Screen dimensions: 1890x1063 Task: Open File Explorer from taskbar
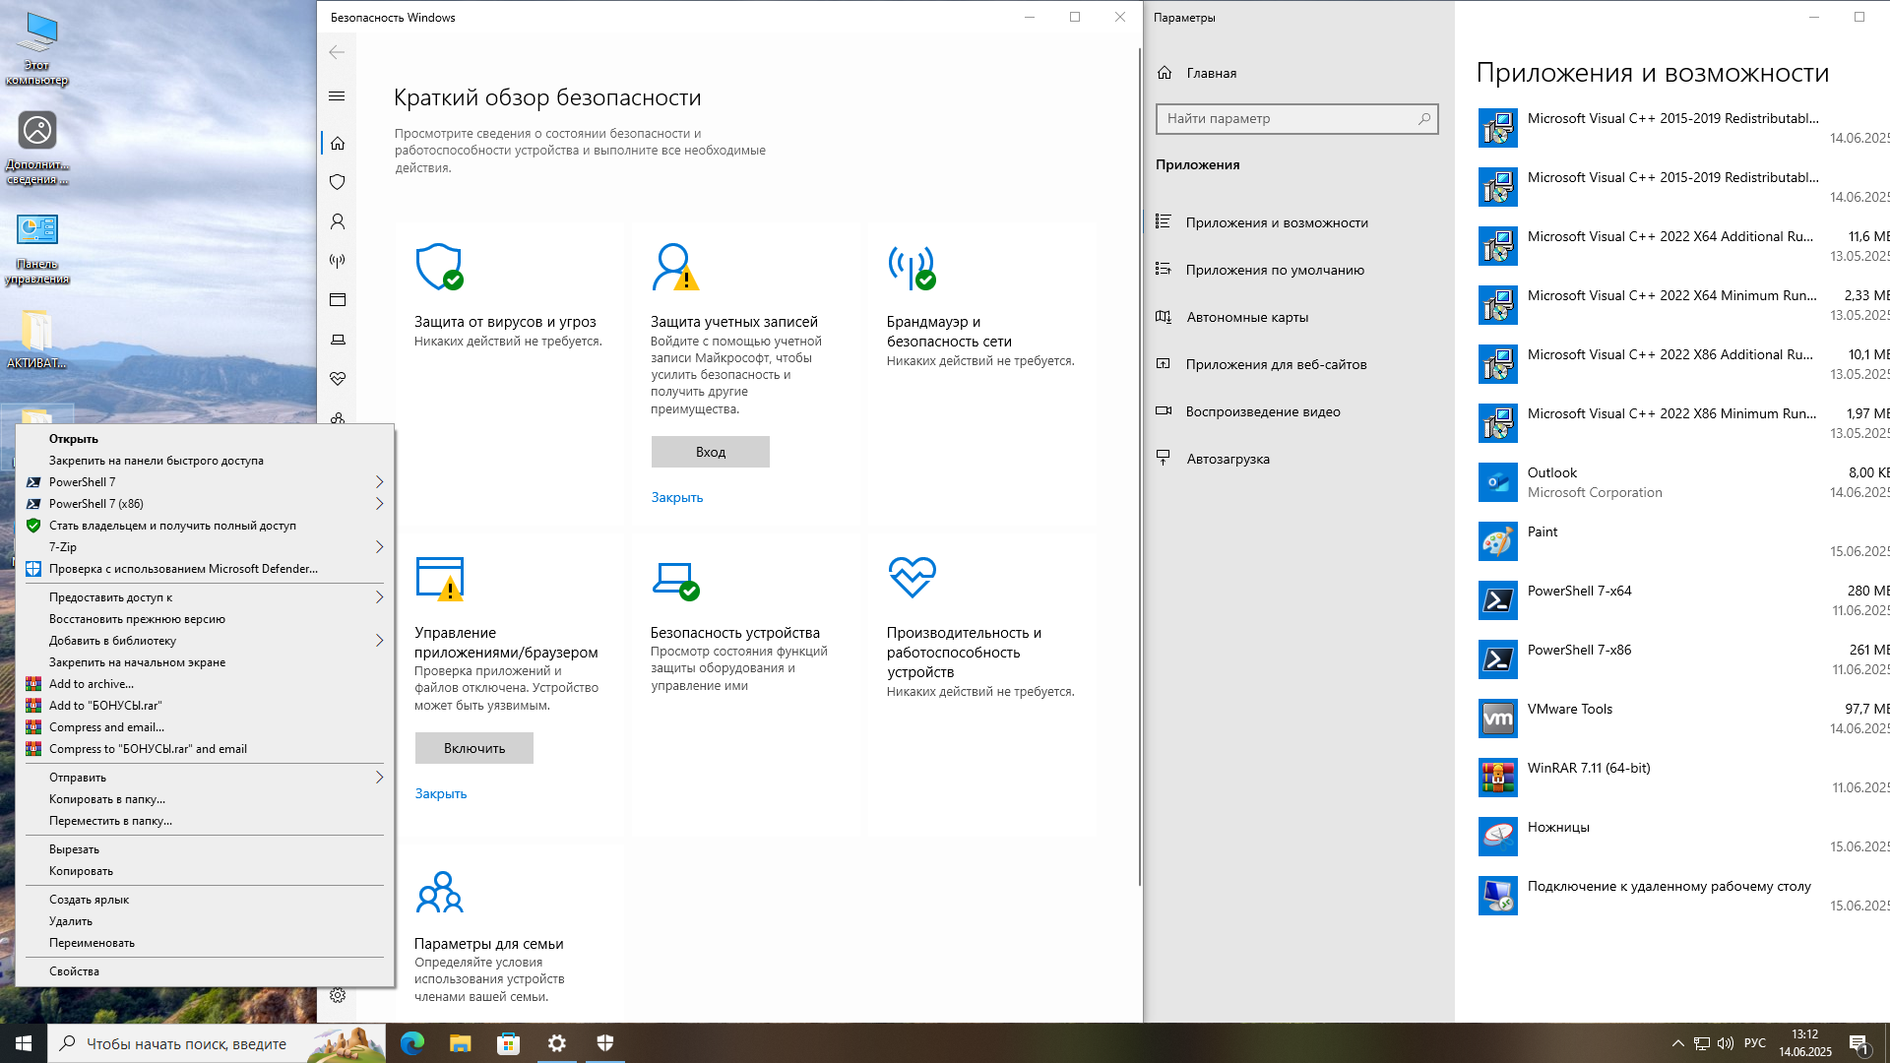(x=461, y=1043)
